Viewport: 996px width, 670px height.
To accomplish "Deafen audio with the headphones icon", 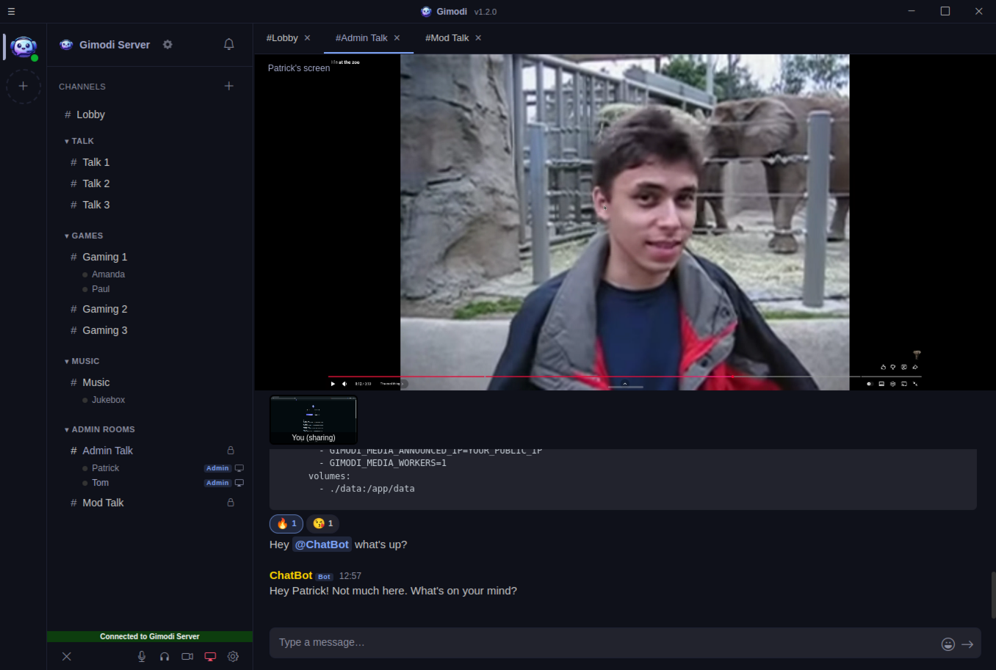I will click(x=164, y=656).
